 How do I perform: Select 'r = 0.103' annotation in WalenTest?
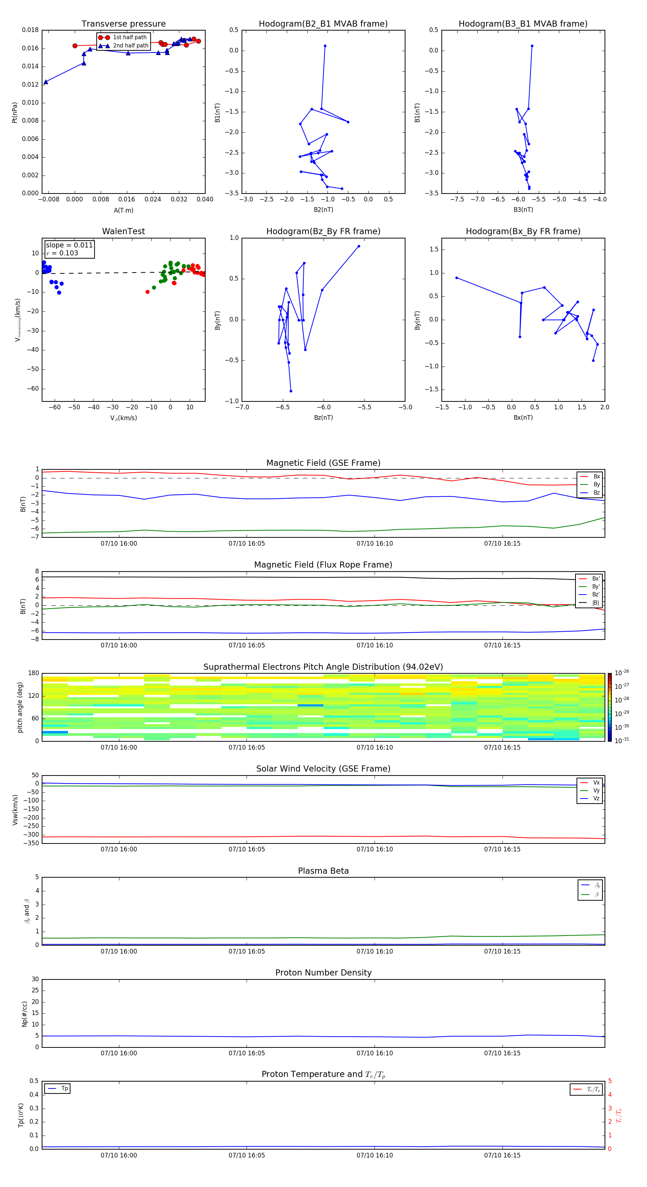click(x=62, y=253)
